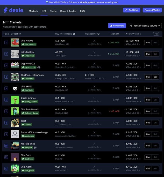This screenshot has width=164, height=177.
Task: Go to the Markets tab
Action: click(x=33, y=11)
